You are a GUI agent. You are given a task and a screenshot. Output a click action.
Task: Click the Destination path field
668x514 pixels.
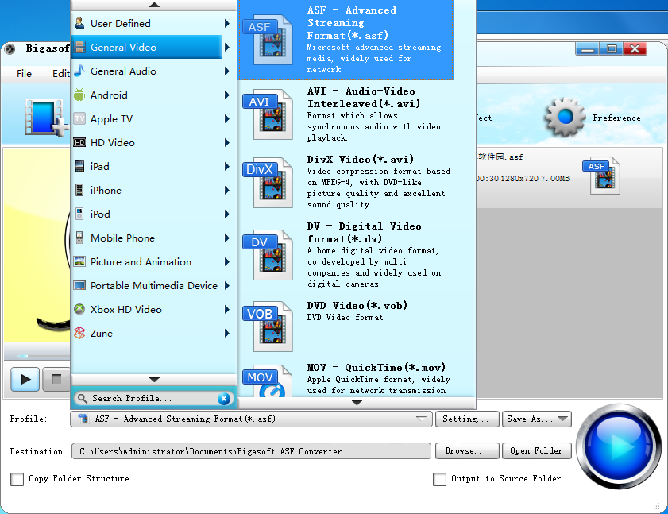(x=251, y=451)
